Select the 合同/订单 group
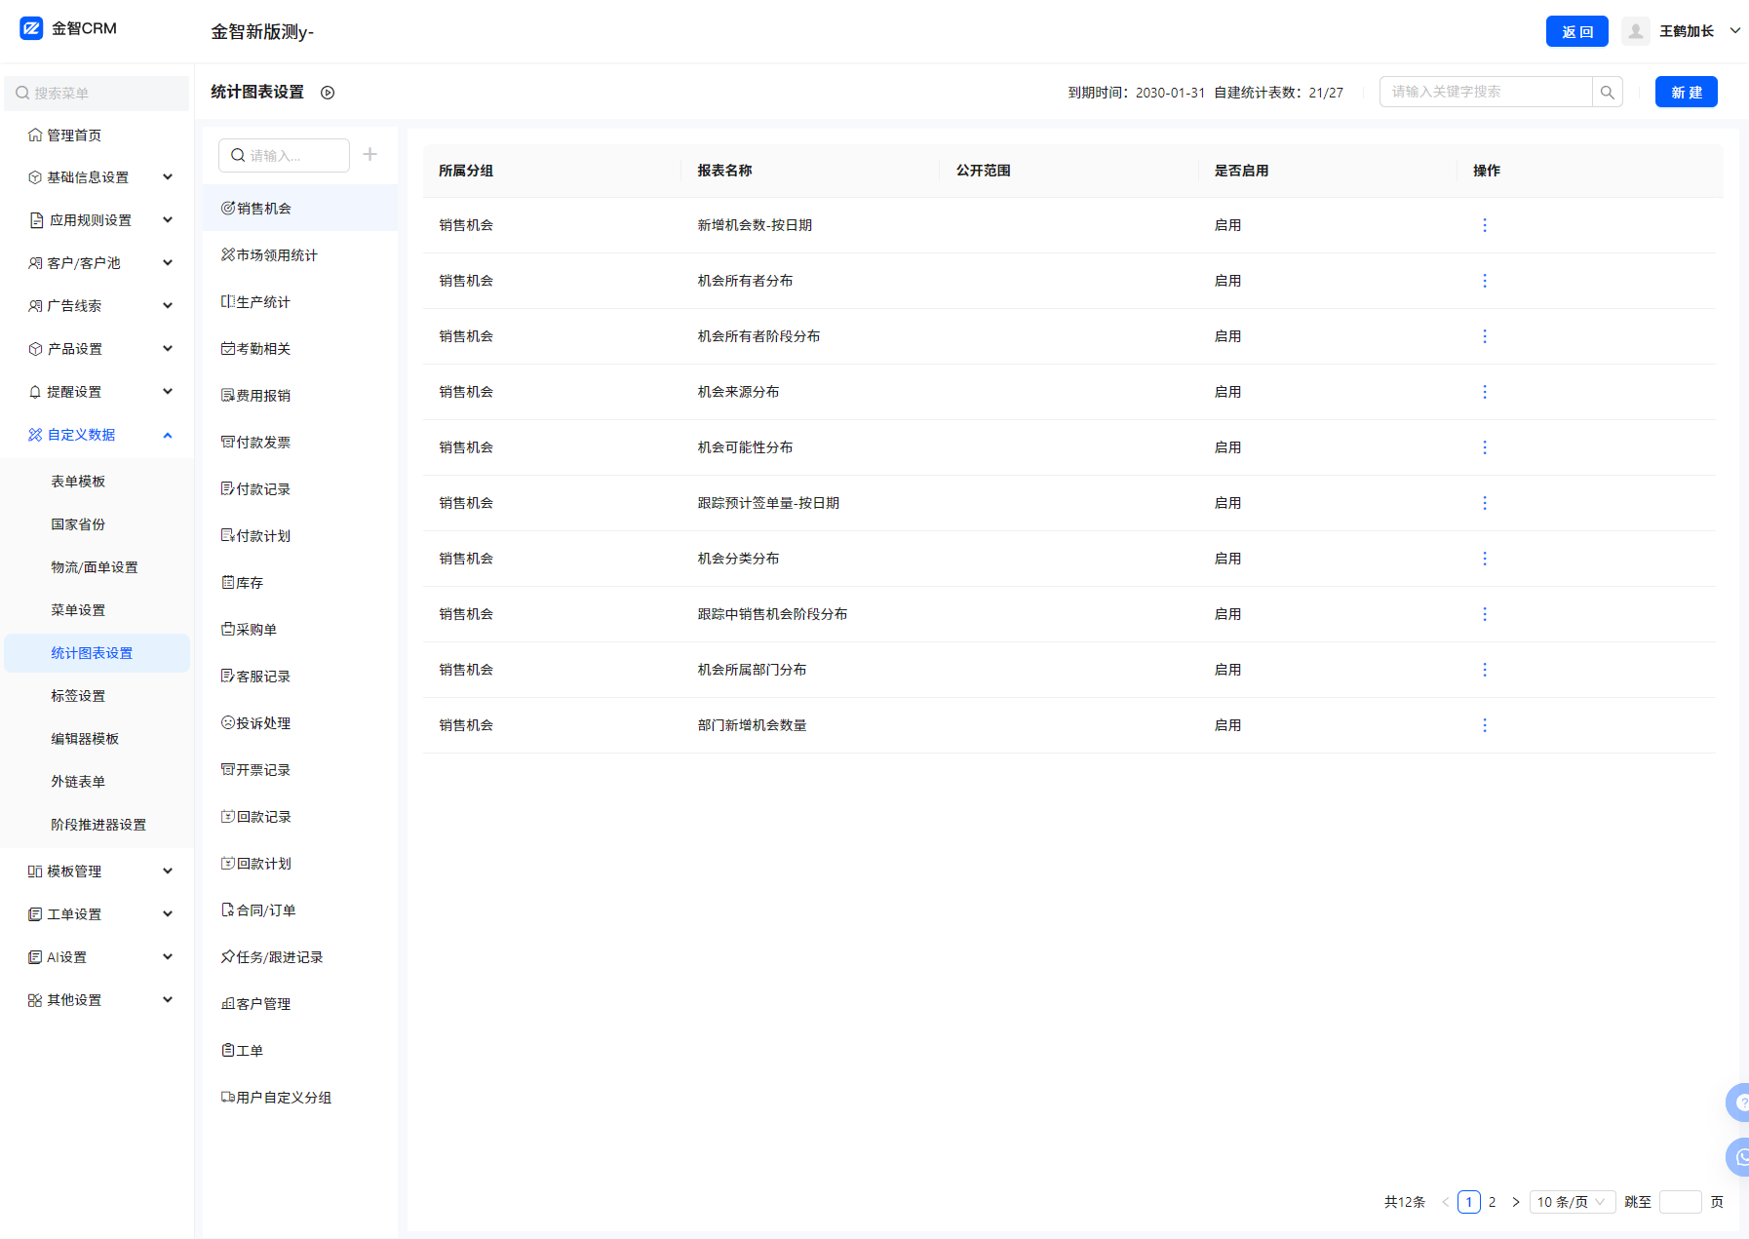 point(265,910)
